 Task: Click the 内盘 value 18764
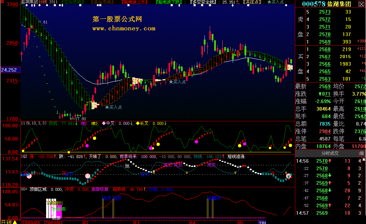pyautogui.click(x=323, y=146)
